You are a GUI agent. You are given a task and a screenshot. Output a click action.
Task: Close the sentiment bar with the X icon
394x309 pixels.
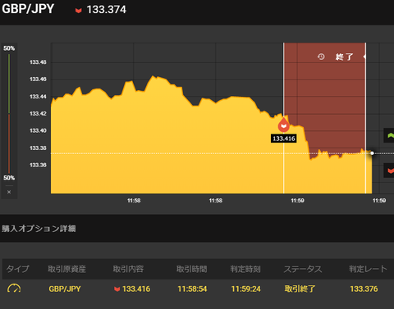click(x=9, y=192)
